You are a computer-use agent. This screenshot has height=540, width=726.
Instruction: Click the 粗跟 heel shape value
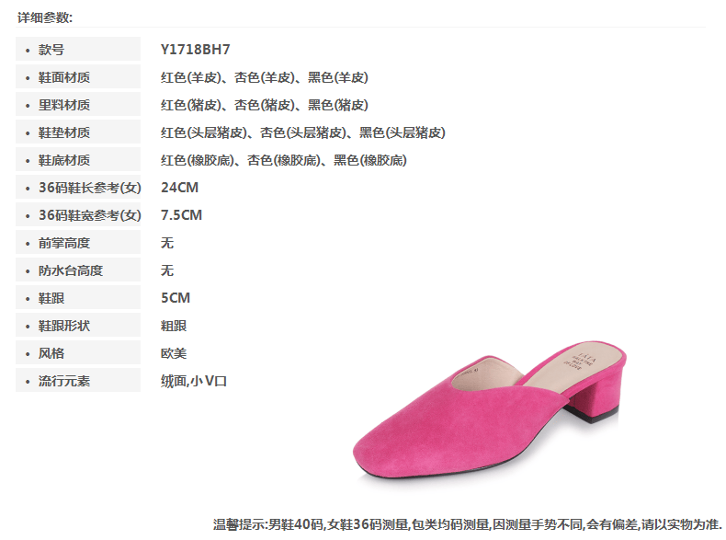pyautogui.click(x=174, y=326)
